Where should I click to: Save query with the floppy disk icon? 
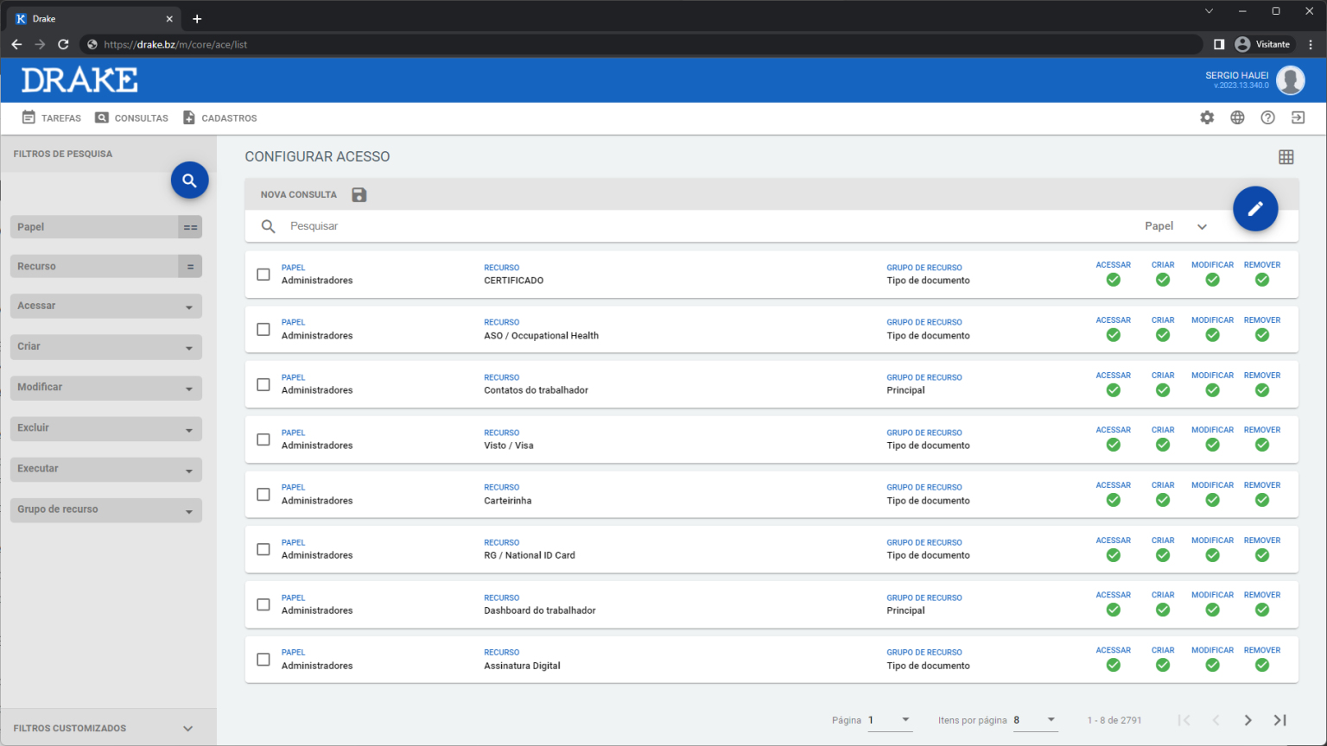coord(359,195)
